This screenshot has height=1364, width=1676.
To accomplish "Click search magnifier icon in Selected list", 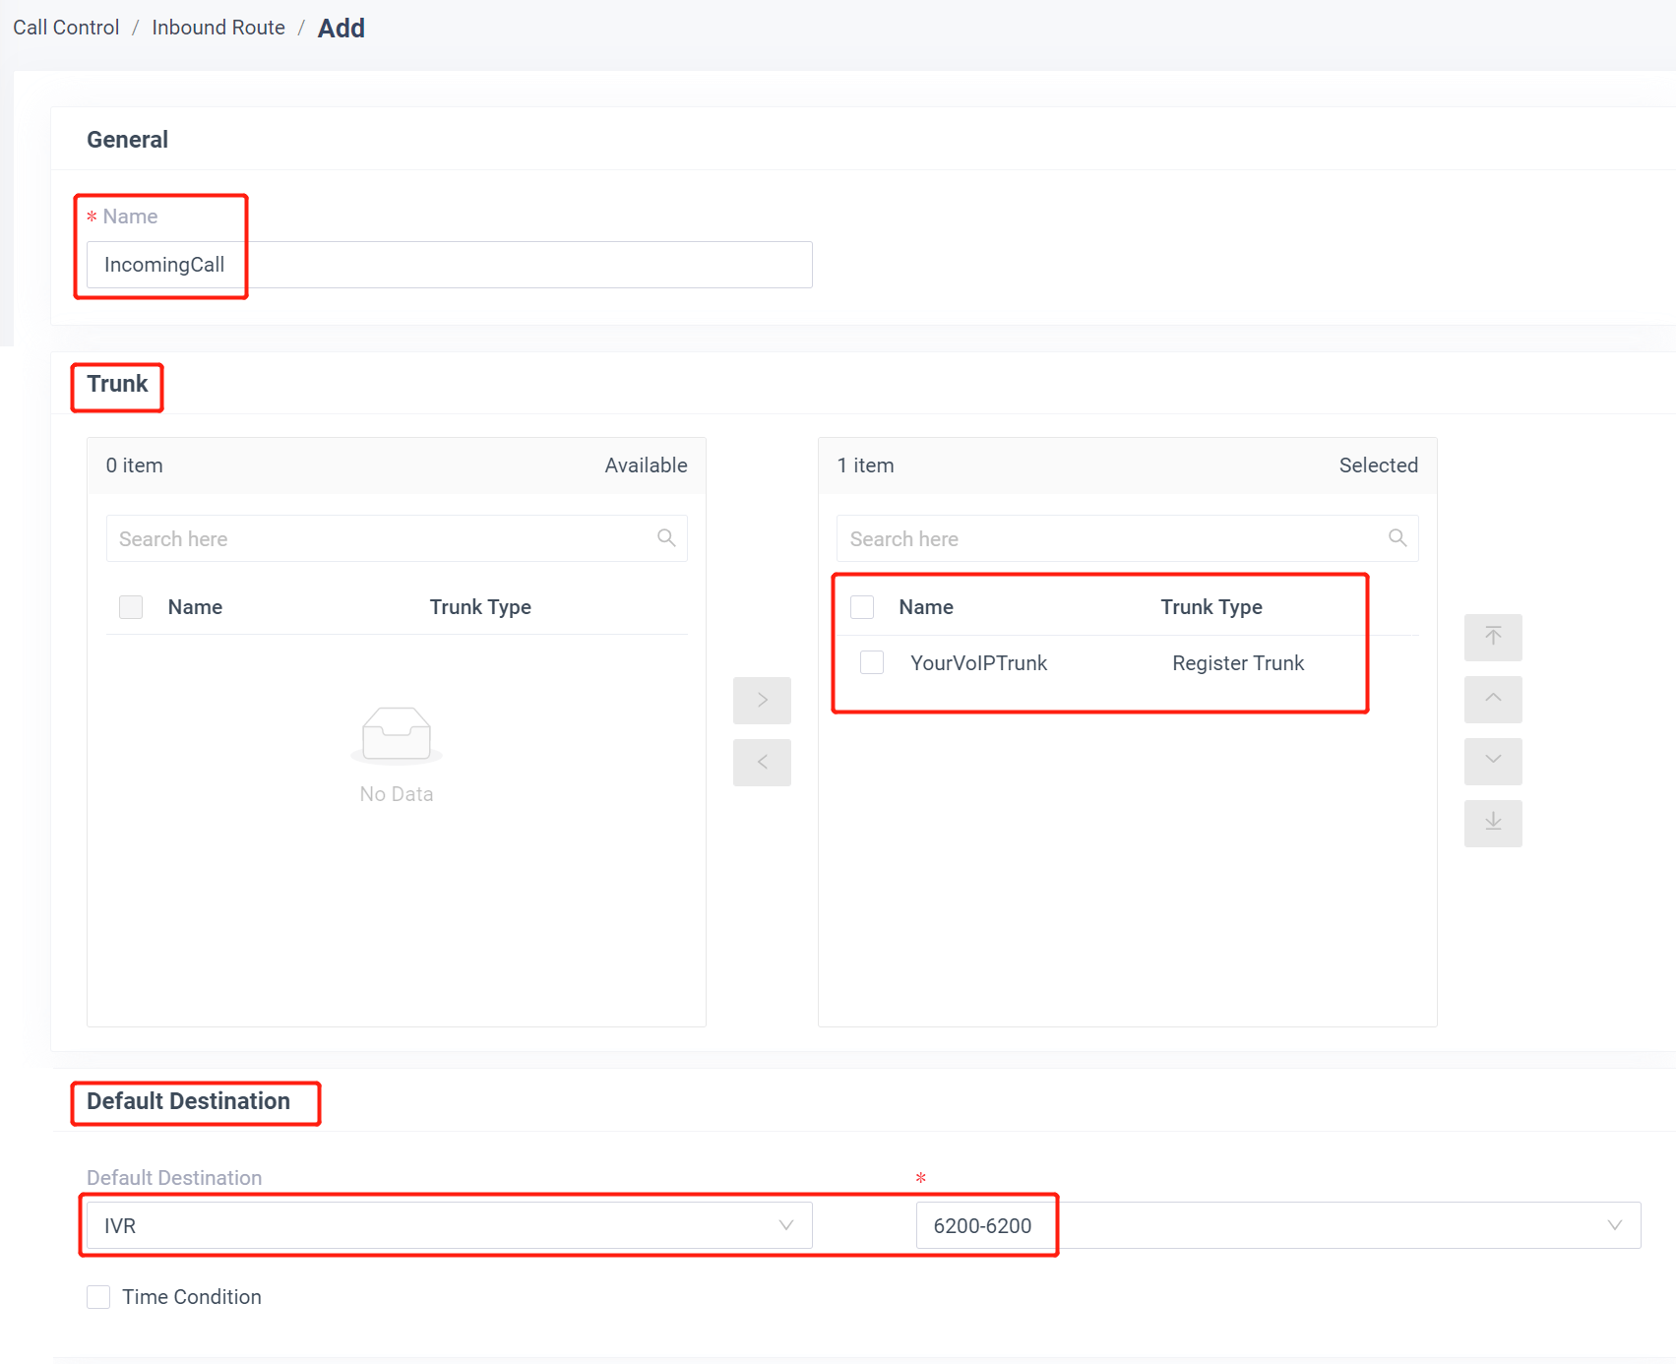I will [1397, 538].
